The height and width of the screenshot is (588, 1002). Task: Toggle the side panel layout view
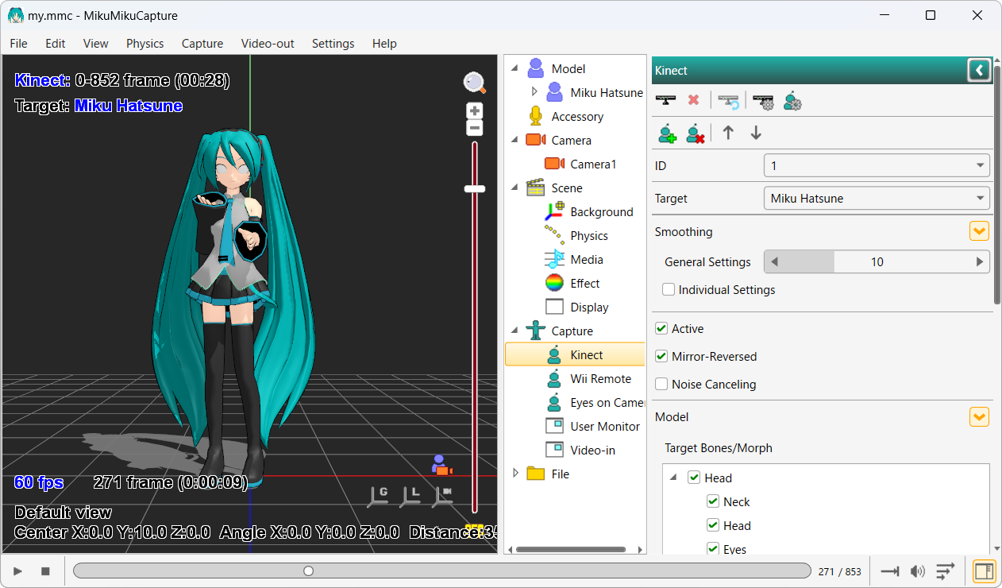pyautogui.click(x=984, y=571)
